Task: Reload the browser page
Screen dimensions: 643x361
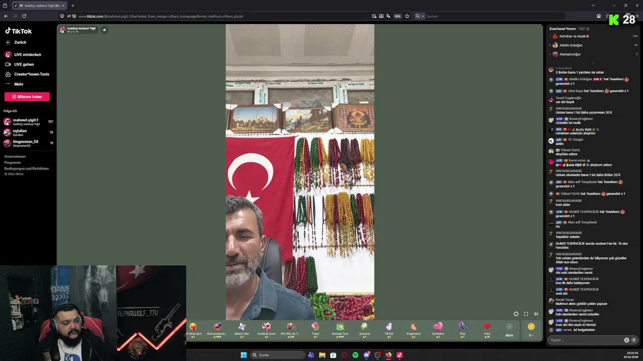Action: [24, 16]
